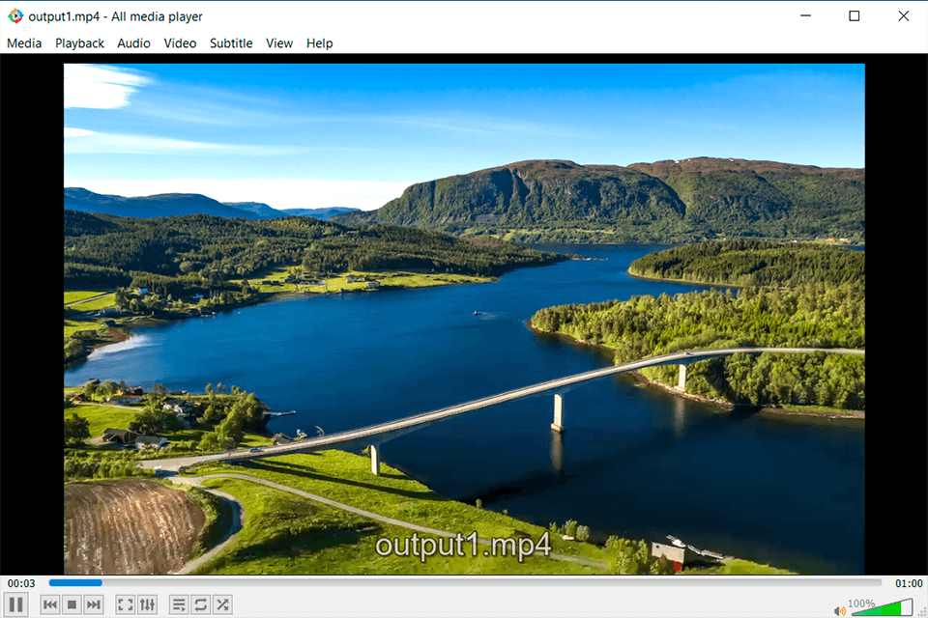Show the playlist panel

tap(179, 604)
